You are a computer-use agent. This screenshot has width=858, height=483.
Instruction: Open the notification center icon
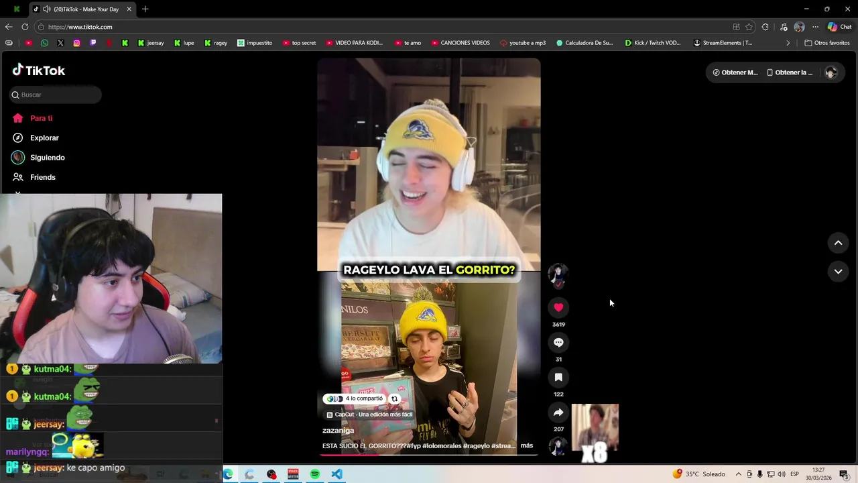tap(844, 474)
